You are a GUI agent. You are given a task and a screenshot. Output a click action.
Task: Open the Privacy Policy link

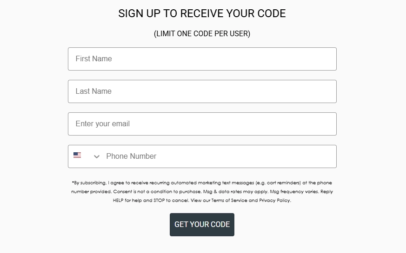[x=275, y=201]
